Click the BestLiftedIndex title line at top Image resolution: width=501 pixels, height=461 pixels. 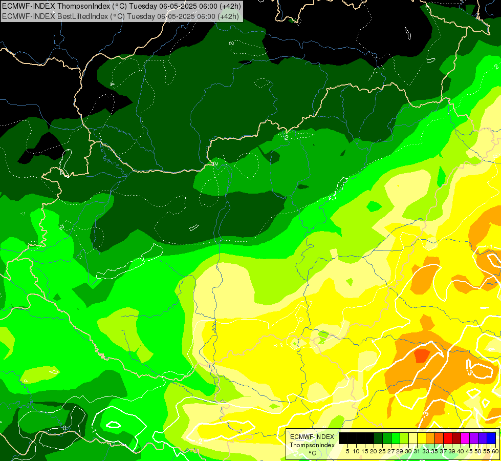tap(120, 16)
